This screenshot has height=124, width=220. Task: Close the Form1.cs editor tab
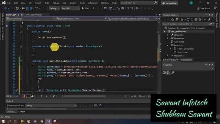[22, 15]
